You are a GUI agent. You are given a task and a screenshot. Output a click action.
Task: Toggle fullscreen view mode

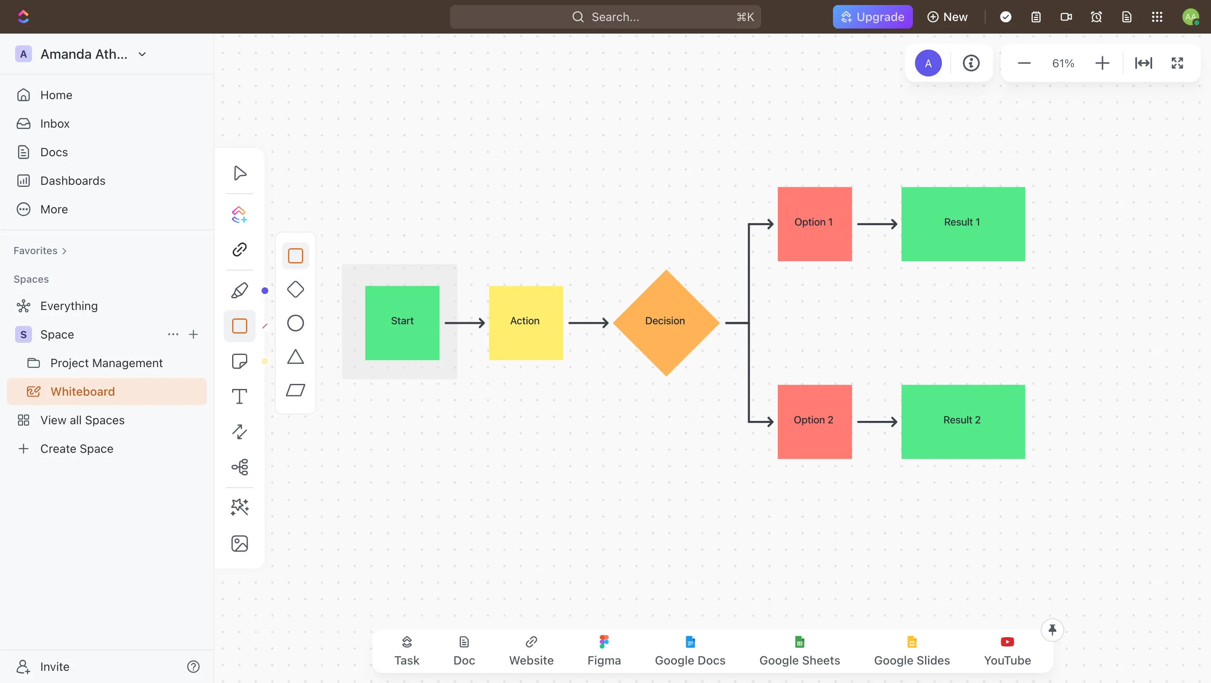1178,62
